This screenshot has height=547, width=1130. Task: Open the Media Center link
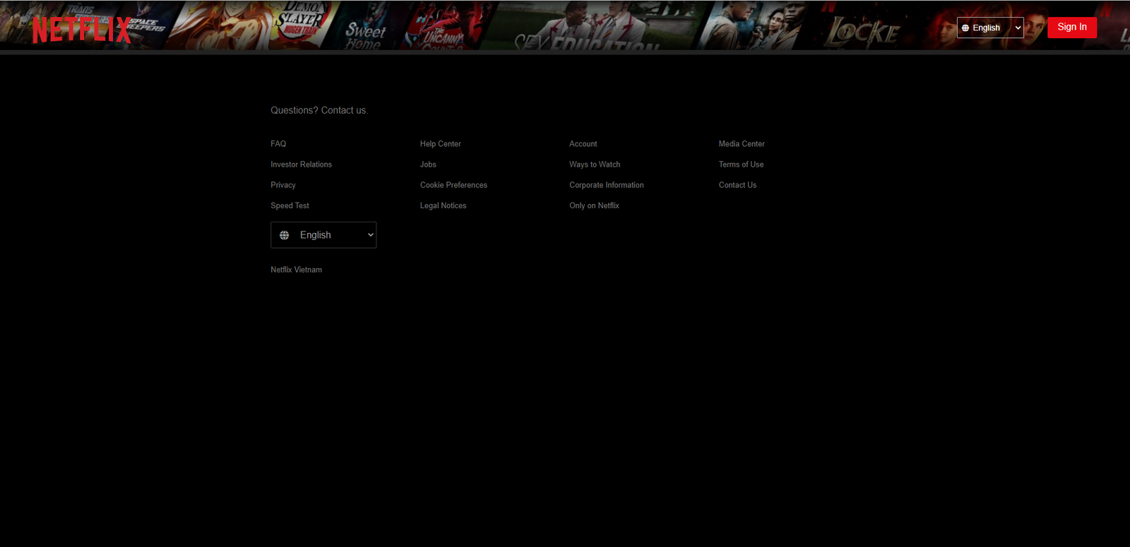[742, 144]
